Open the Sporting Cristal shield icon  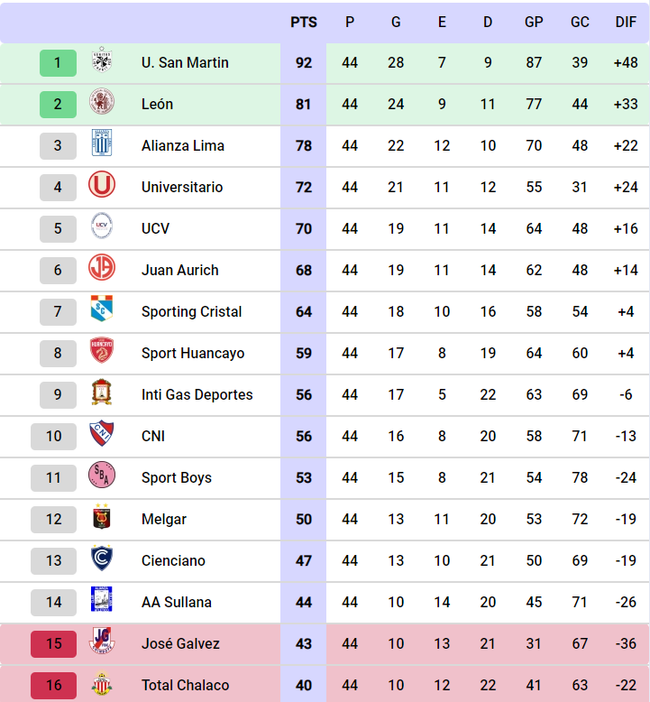tap(102, 309)
